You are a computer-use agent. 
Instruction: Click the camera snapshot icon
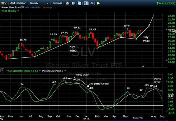(92, 3)
